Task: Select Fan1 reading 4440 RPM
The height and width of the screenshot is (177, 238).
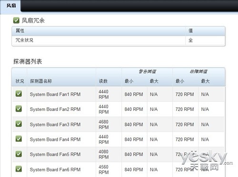Action: [104, 94]
